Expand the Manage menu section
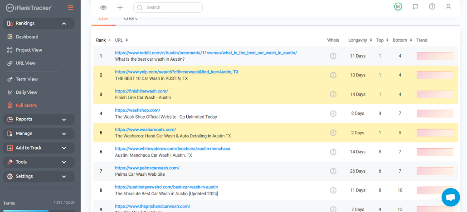The height and width of the screenshot is (212, 467). pyautogui.click(x=39, y=134)
